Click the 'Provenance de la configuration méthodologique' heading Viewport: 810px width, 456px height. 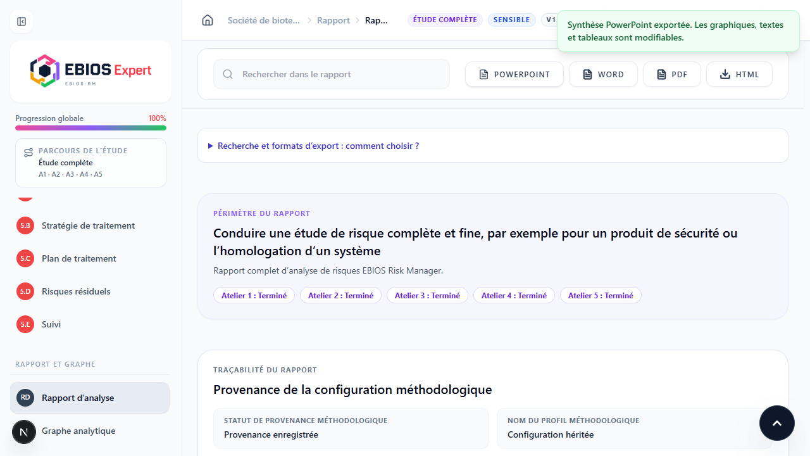[x=352, y=389]
